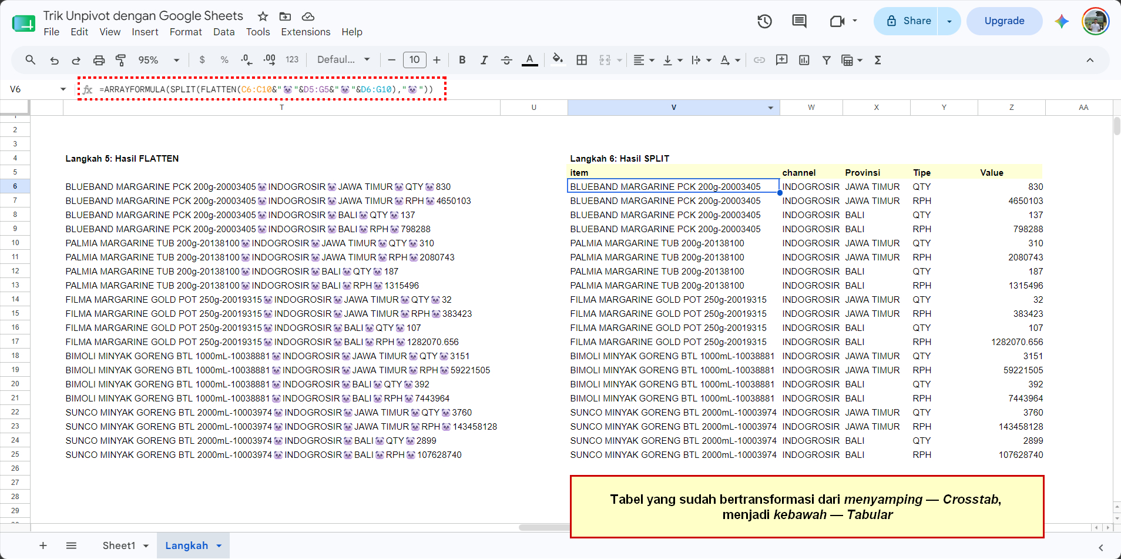The width and height of the screenshot is (1121, 559).
Task: Open horizontal align dropdown
Action: point(644,60)
